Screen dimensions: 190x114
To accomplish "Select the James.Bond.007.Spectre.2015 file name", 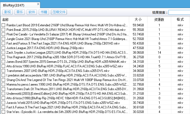I will [66, 62].
